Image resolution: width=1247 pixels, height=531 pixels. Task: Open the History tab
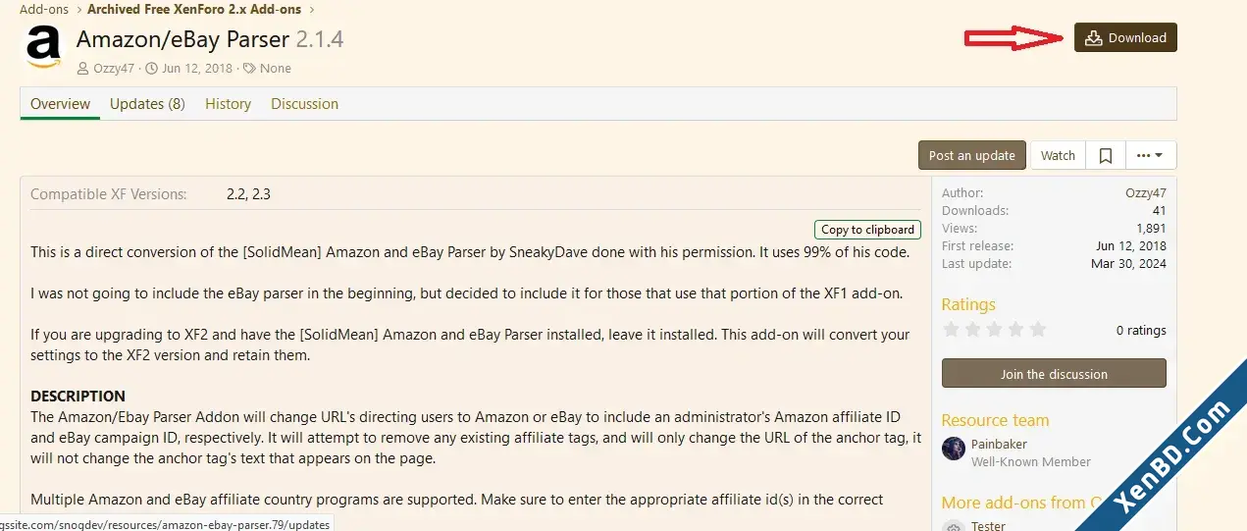[x=228, y=104]
